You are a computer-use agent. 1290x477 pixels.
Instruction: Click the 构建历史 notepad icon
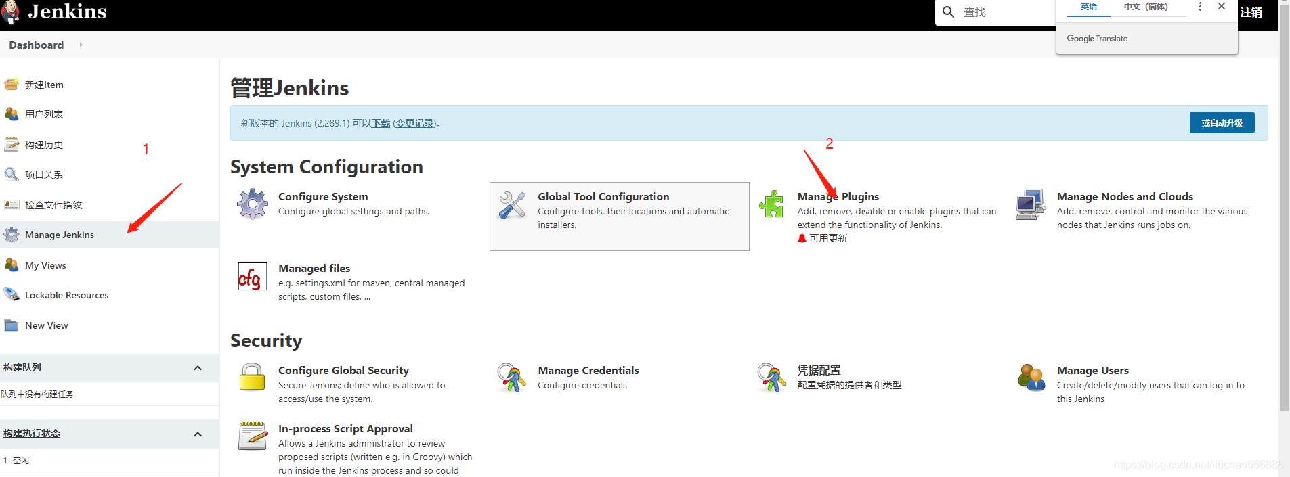pos(12,145)
